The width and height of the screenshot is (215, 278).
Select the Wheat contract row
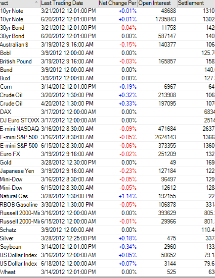click(x=108, y=272)
